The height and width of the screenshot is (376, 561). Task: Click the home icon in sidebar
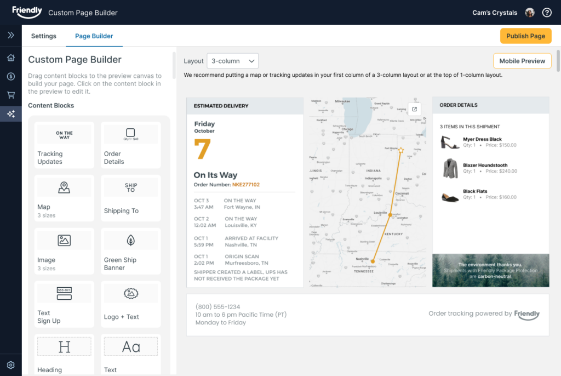click(10, 58)
